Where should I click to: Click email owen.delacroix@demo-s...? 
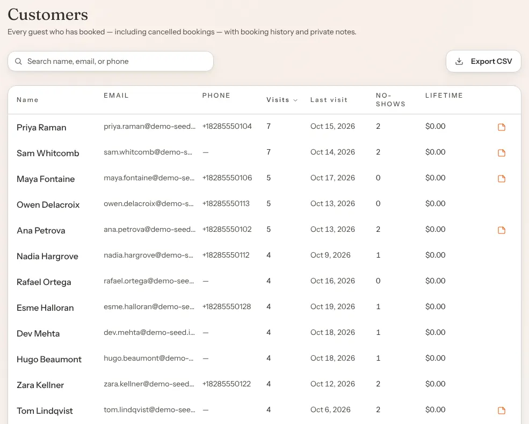[x=148, y=203]
